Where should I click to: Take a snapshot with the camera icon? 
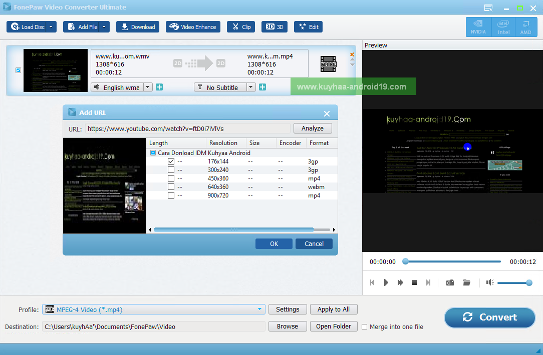point(450,283)
